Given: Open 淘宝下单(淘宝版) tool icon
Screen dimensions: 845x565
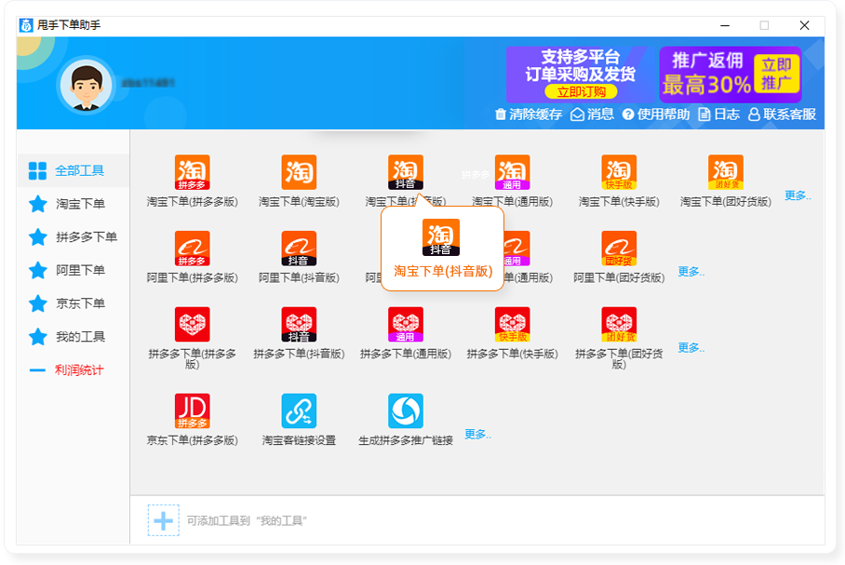Looking at the screenshot, I should pos(299,172).
